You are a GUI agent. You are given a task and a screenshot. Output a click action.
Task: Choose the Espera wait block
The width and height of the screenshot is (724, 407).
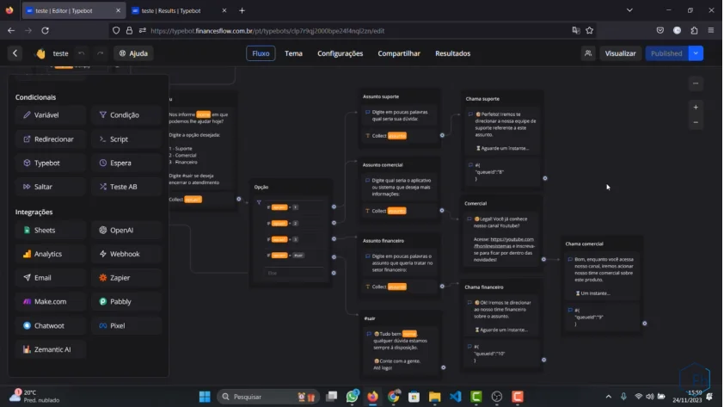[126, 163]
